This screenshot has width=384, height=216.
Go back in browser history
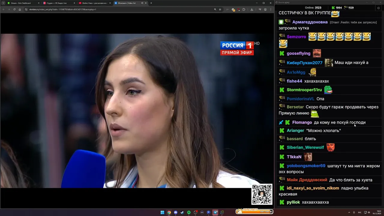[4, 9]
